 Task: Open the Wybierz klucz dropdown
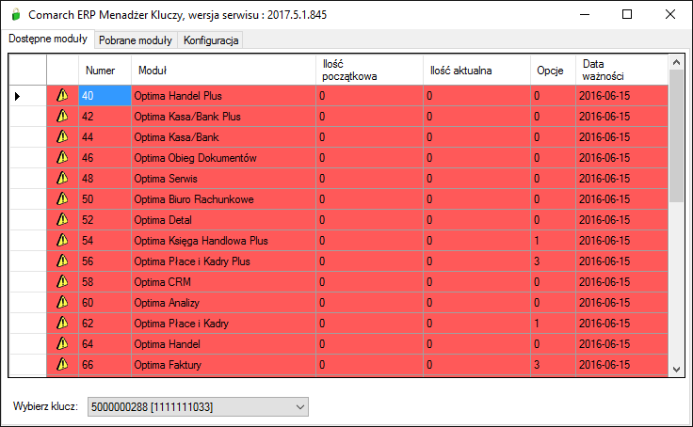tap(198, 406)
